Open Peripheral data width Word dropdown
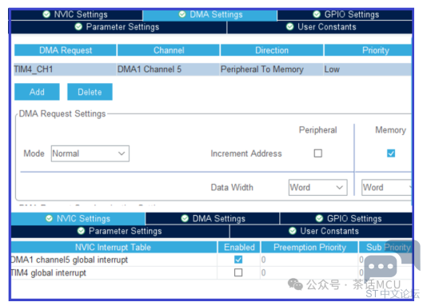Image resolution: width=427 pixels, height=306 pixels. coord(317,188)
